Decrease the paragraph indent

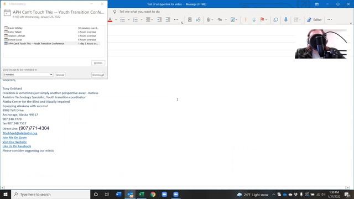159,20
